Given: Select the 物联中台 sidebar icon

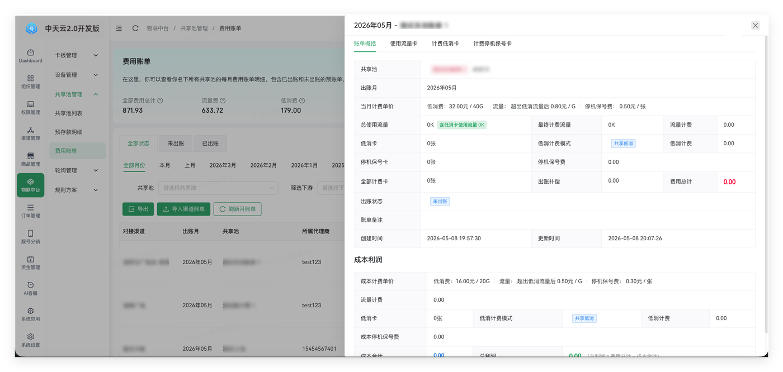Looking at the screenshot, I should click(x=30, y=185).
